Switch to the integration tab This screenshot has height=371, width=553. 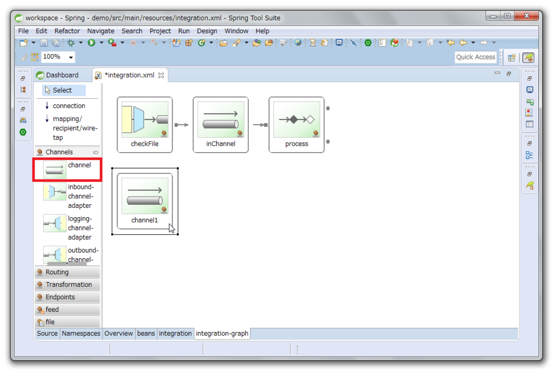(x=175, y=334)
